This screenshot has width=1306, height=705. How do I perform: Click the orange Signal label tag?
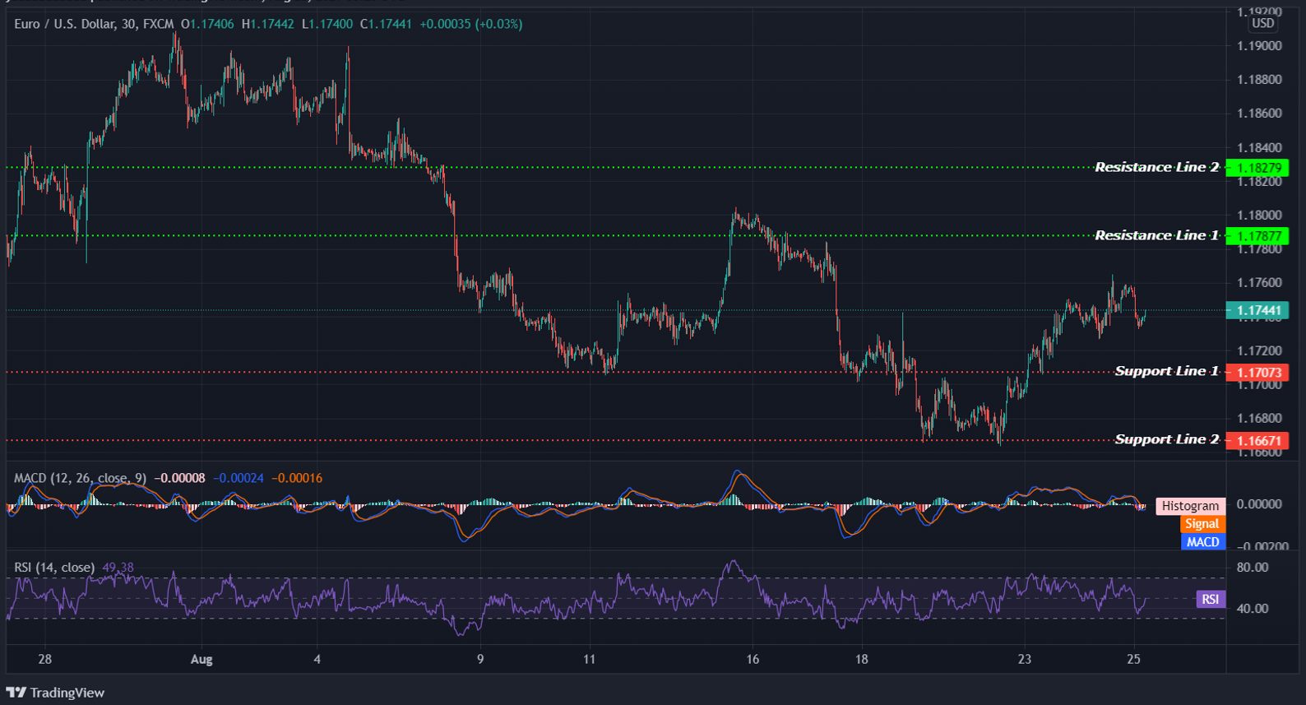pyautogui.click(x=1202, y=524)
